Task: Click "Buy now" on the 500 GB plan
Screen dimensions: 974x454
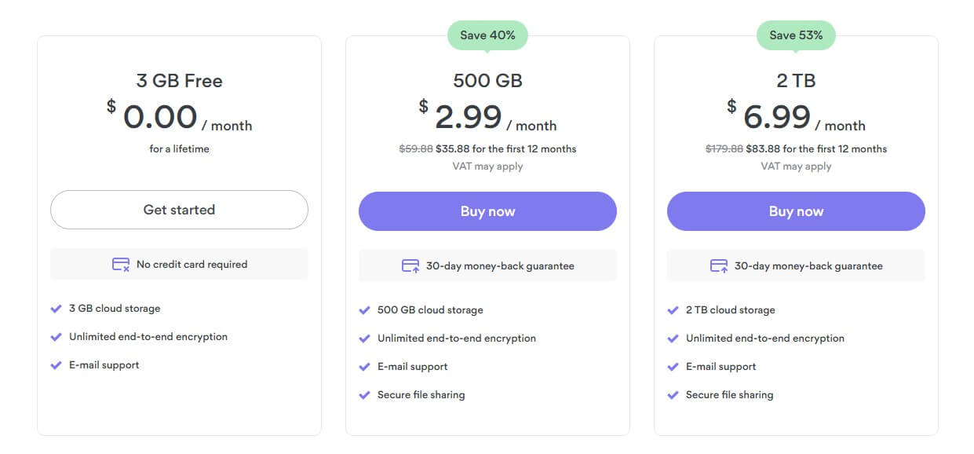Action: point(487,211)
